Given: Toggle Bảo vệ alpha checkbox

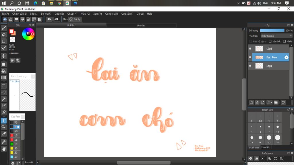Looking at the screenshot, I should click(250, 41).
